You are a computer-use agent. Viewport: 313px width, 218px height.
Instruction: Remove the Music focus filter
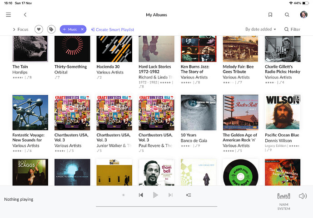point(82,29)
